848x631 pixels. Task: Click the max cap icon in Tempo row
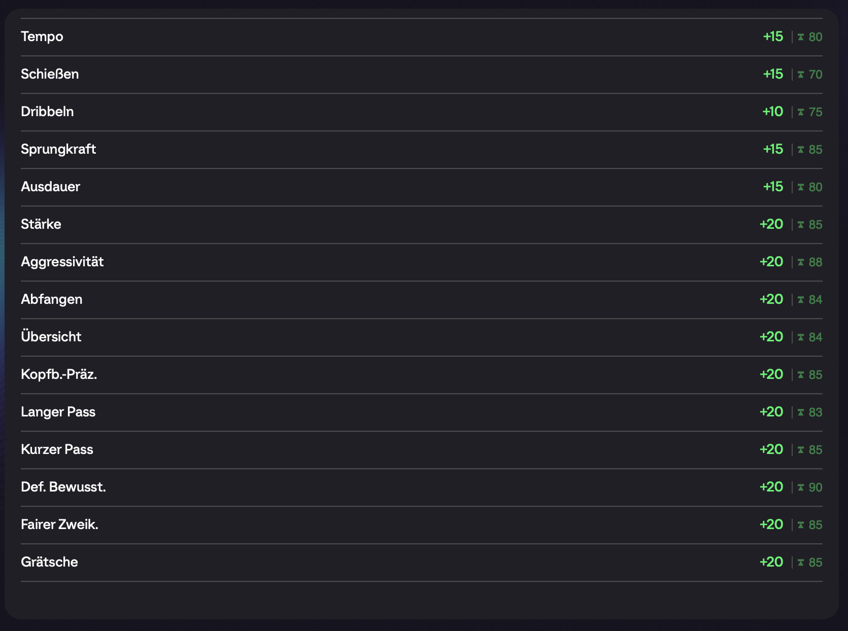point(800,37)
